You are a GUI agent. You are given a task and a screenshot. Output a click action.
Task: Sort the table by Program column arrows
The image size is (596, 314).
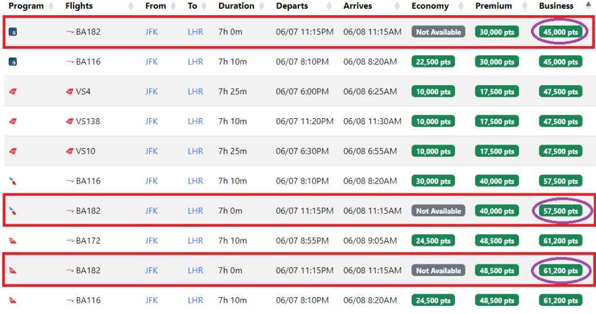click(x=51, y=6)
